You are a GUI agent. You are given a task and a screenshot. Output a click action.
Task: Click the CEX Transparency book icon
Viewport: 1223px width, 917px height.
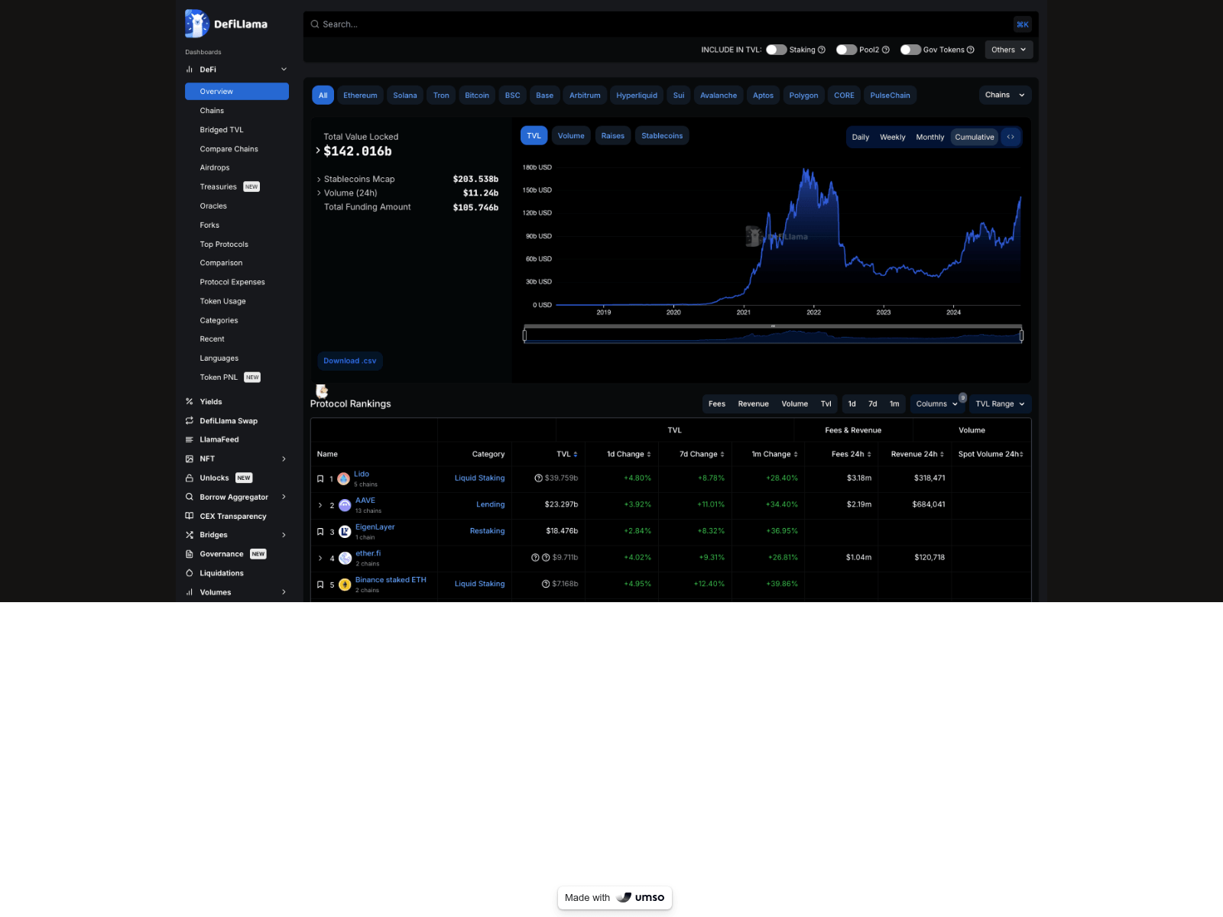[x=190, y=517]
